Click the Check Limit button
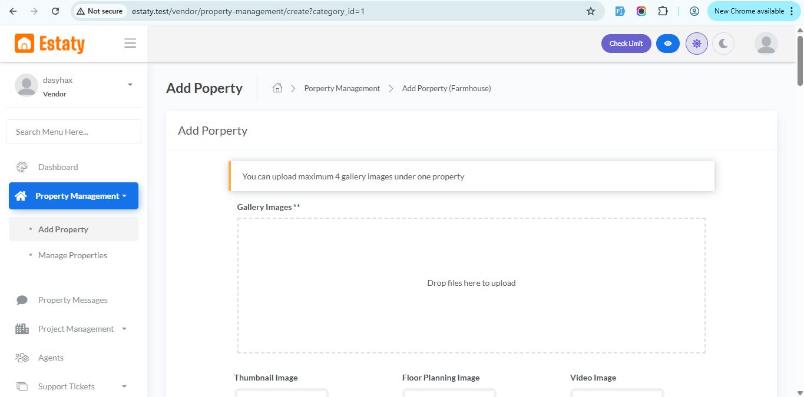Viewport: 804px width, 397px height. (626, 44)
